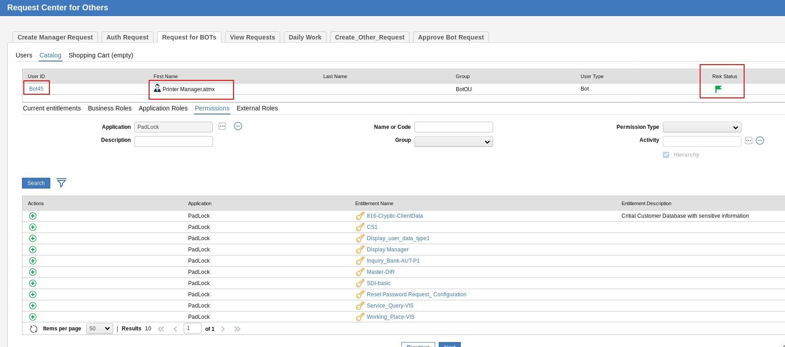Open the 816-Cryptic-ClientData entitlement link
This screenshot has height=347, width=785.
point(395,216)
